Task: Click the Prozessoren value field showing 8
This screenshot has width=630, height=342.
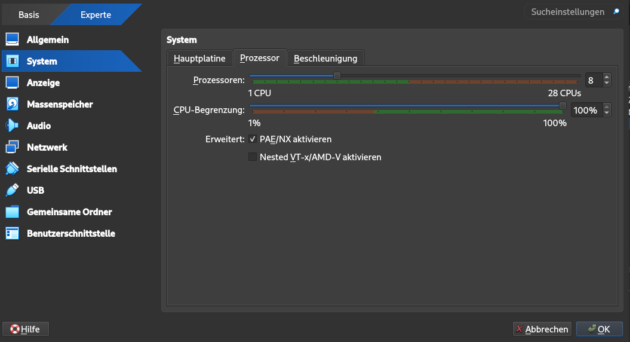Action: click(x=594, y=80)
